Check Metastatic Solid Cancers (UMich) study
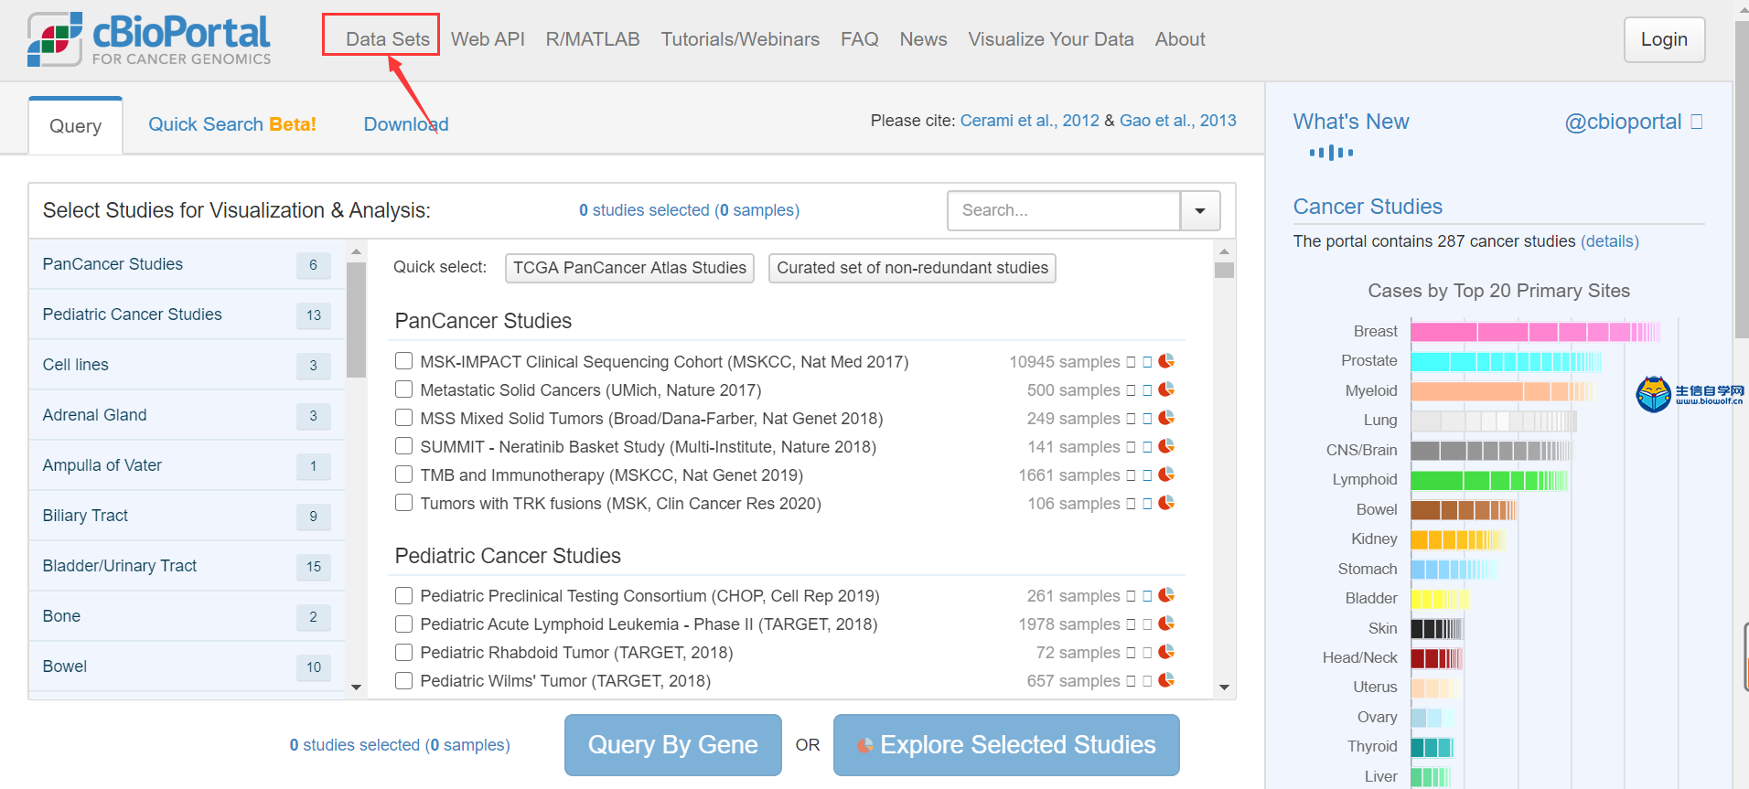 tap(403, 389)
